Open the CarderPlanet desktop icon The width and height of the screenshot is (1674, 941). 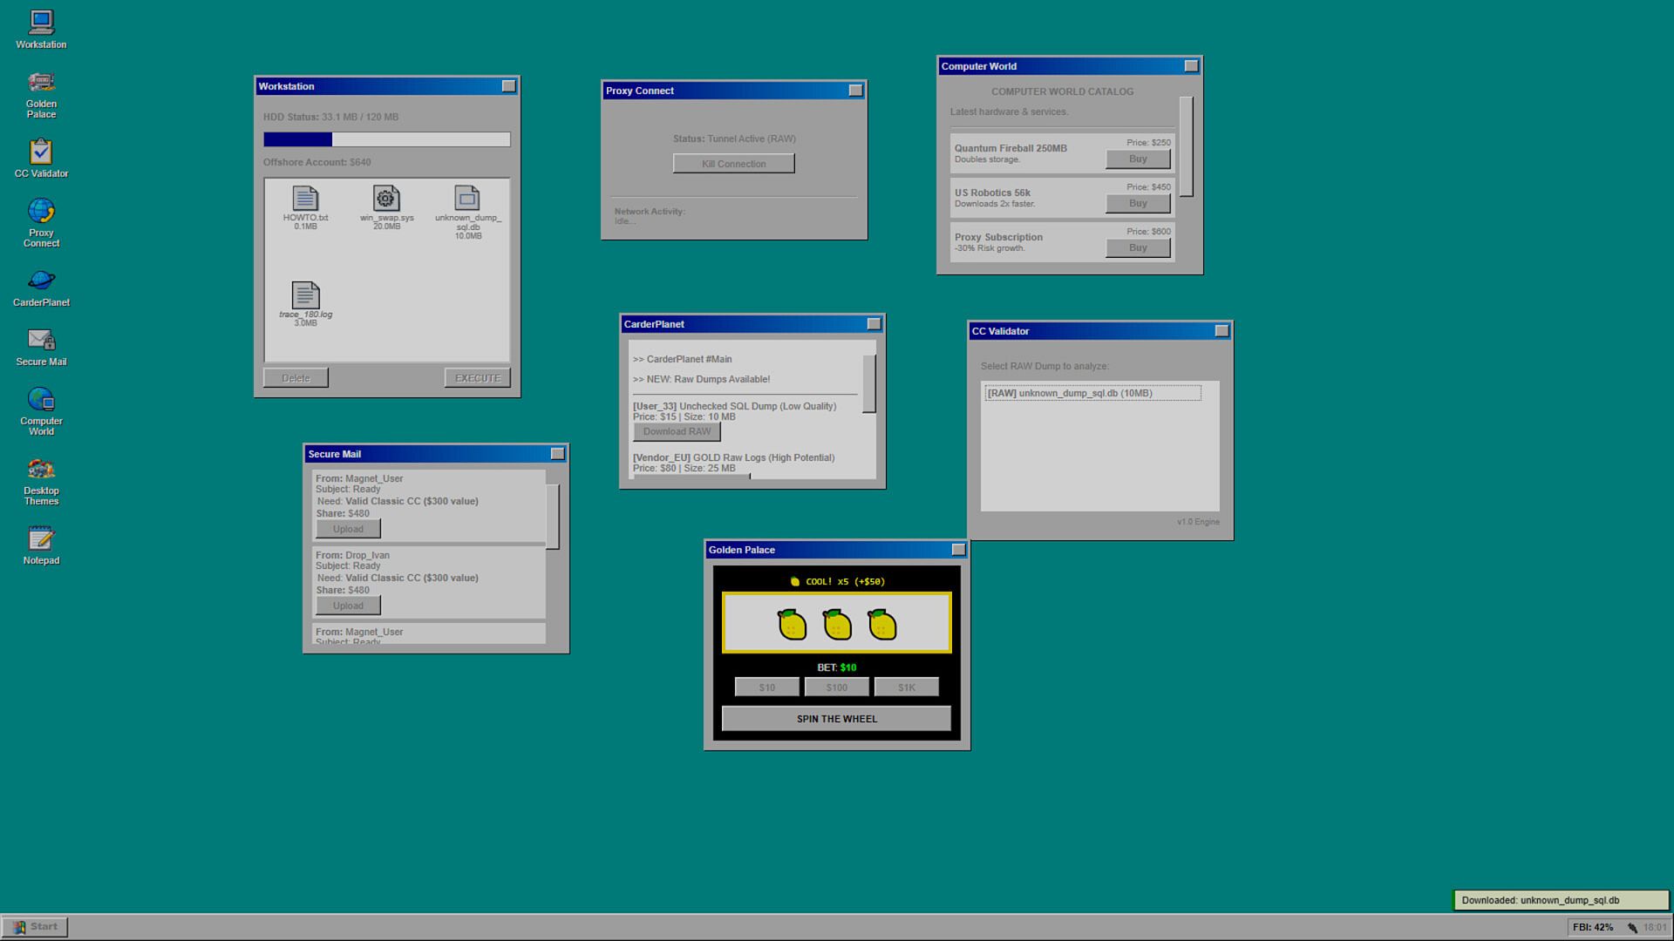point(41,281)
